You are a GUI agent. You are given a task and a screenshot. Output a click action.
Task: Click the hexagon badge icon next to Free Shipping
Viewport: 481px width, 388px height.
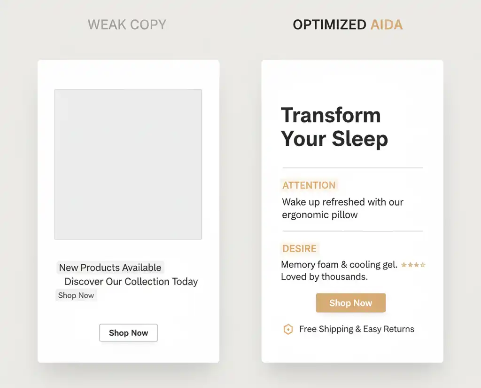point(288,329)
